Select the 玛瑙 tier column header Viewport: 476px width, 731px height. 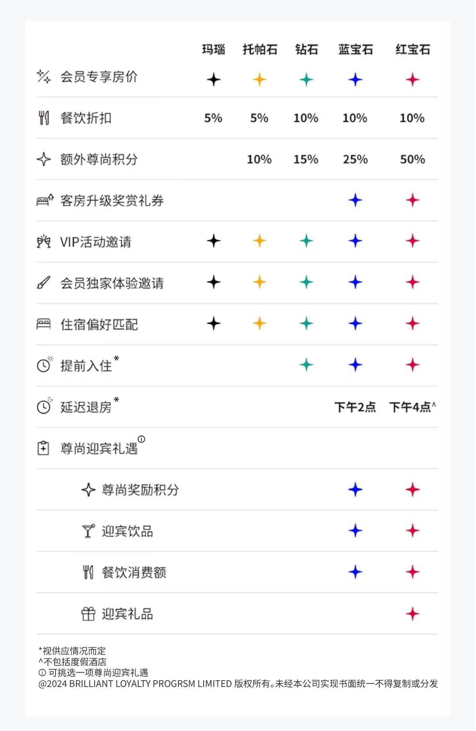click(213, 49)
